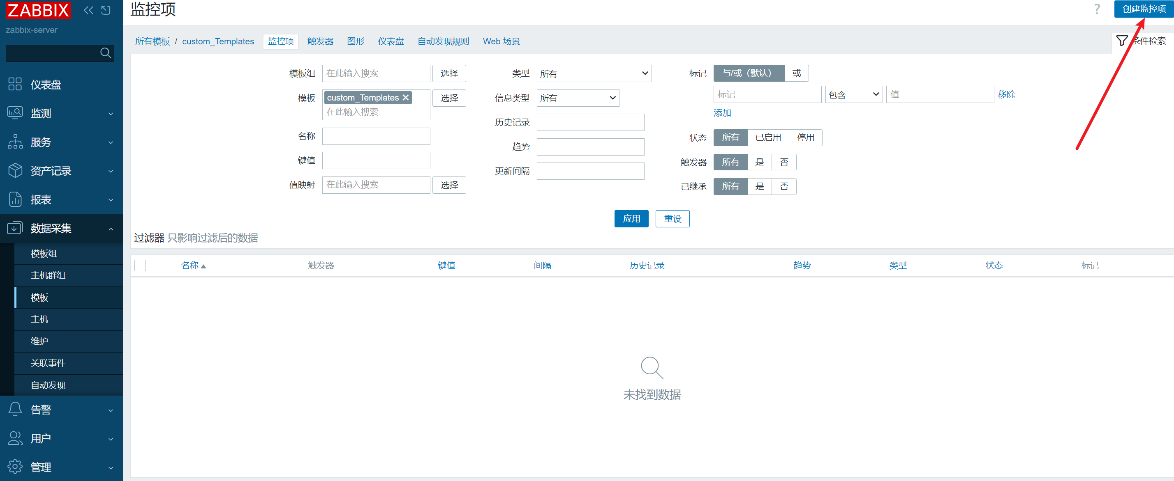Sort table by 键值 column
This screenshot has width=1174, height=481.
click(x=446, y=265)
